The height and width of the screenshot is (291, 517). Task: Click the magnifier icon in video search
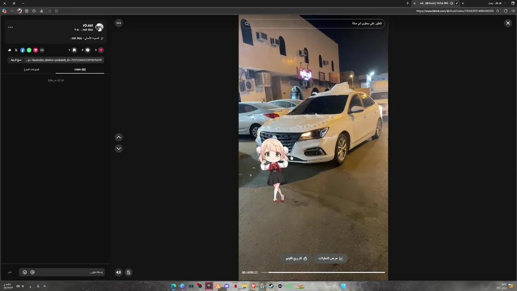[247, 23]
